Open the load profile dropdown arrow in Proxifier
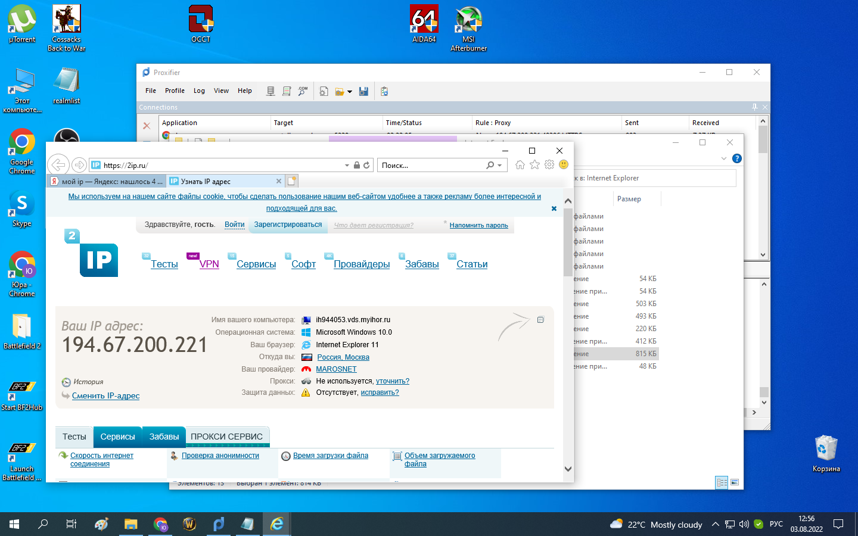The height and width of the screenshot is (536, 858). [350, 92]
